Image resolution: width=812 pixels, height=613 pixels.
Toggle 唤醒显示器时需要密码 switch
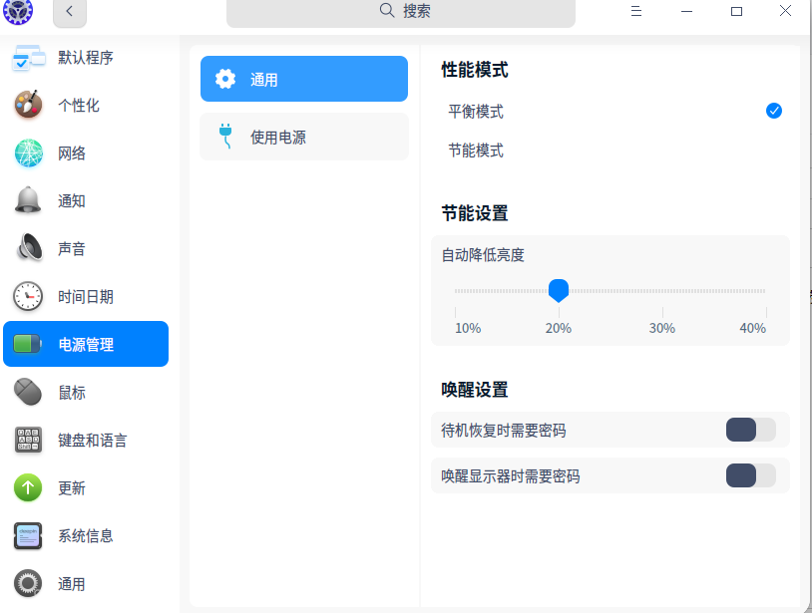click(751, 475)
